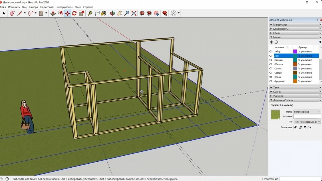Open the Справка menu

88,7
